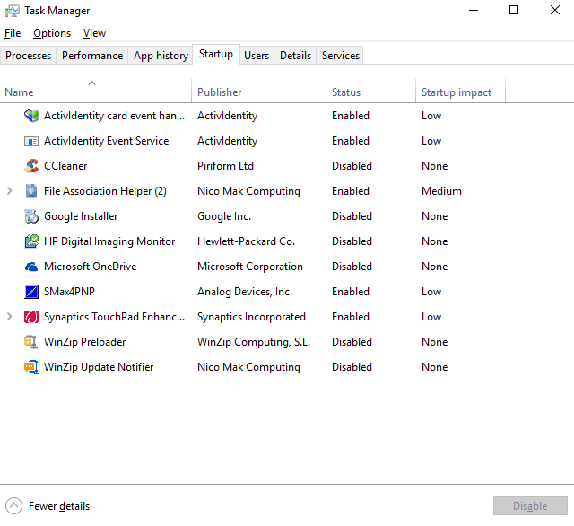Click the WinZip Preloader icon

pyautogui.click(x=31, y=342)
